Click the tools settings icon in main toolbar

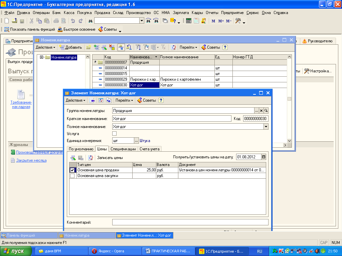point(238,21)
